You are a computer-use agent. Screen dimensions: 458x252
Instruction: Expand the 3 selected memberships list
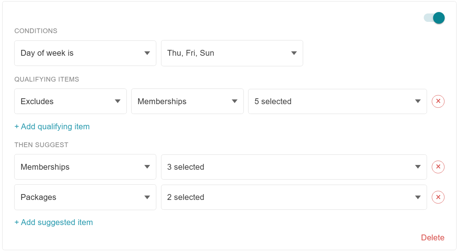point(294,167)
